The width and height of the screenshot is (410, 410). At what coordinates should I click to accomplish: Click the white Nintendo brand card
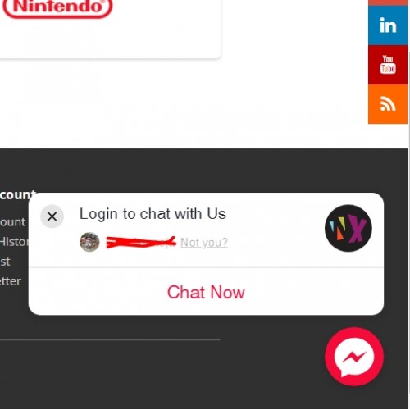(109, 29)
